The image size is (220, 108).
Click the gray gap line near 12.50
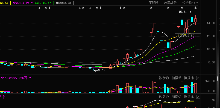(187, 33)
